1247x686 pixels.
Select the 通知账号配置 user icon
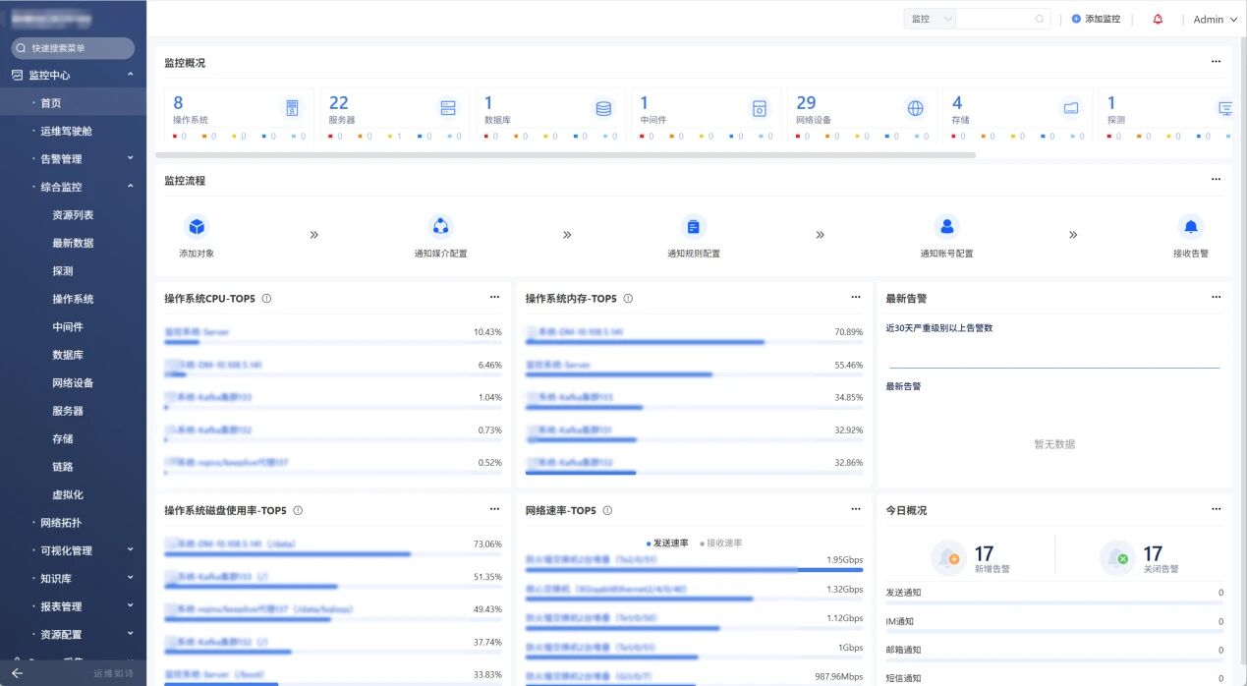point(946,227)
